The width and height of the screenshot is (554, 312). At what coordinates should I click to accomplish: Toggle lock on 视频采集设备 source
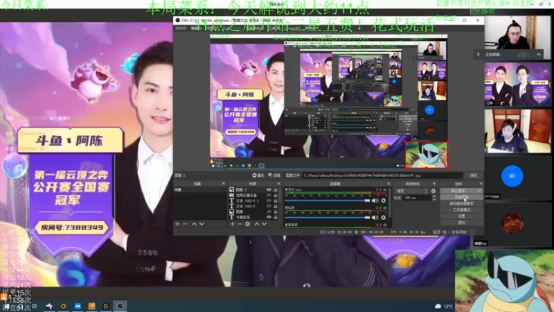(276, 196)
